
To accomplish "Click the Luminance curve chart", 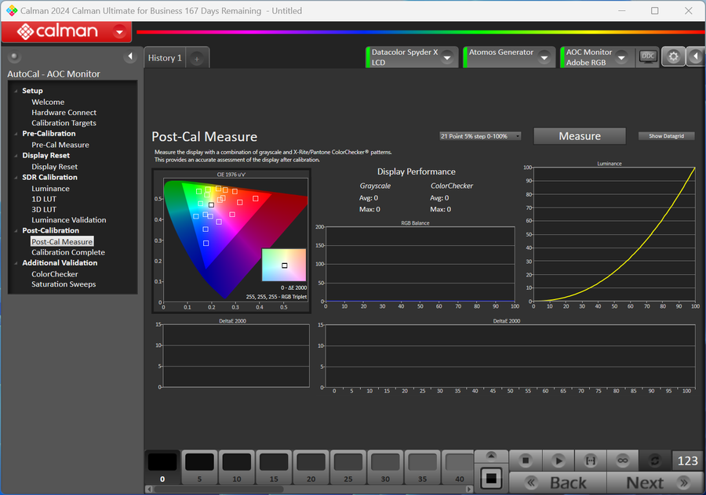I will coord(614,234).
